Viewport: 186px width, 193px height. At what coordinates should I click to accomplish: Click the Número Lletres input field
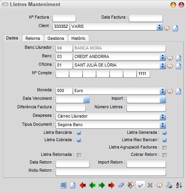pyautogui.click(x=146, y=108)
